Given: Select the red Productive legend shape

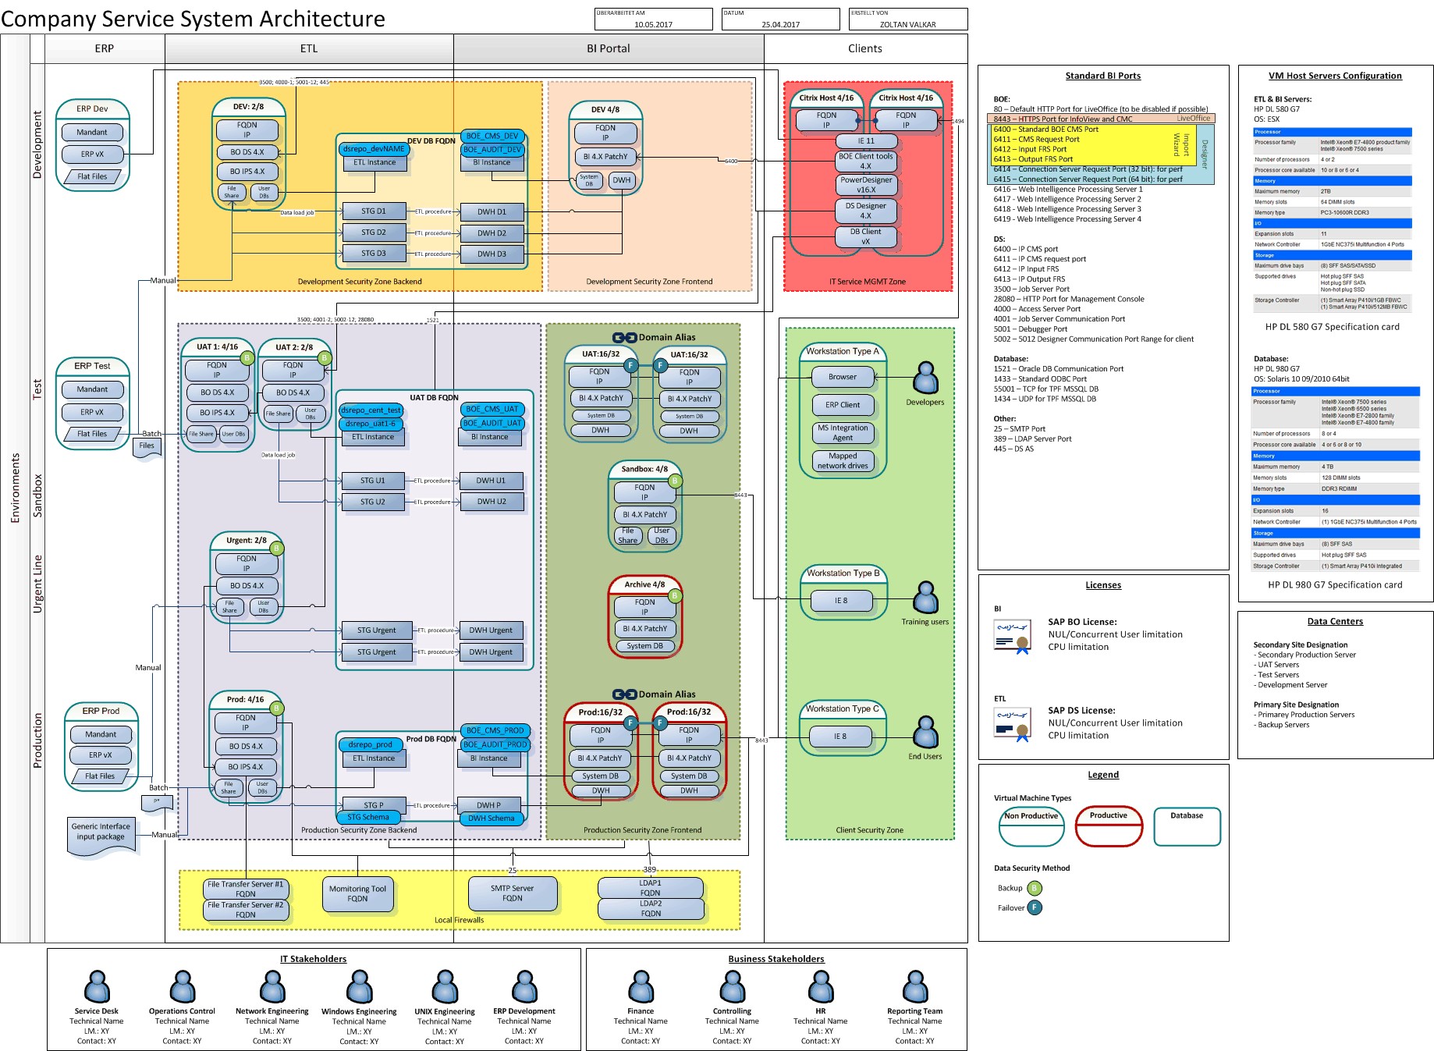Looking at the screenshot, I should 1109,827.
